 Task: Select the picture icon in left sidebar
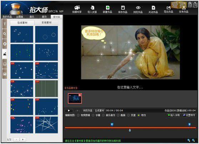click(x=5, y=54)
